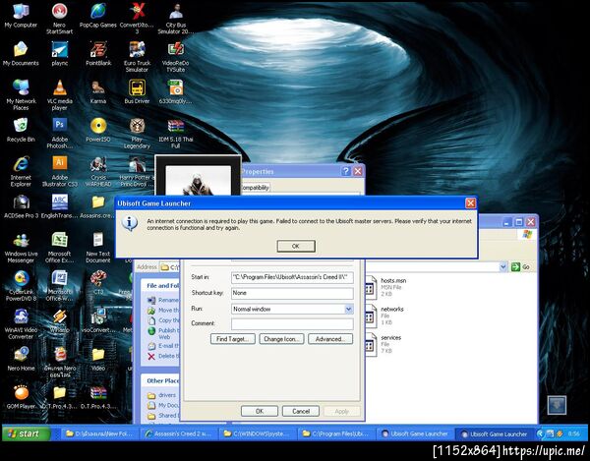Open Bus Driver desktop icon
Viewport: 590px width, 461px height.
click(137, 91)
